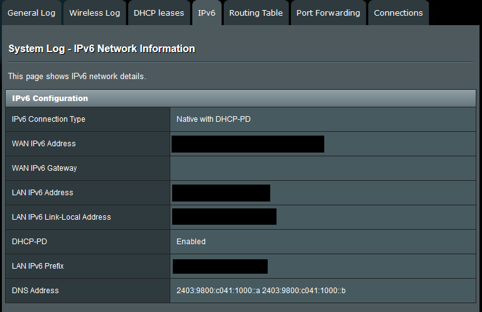View the Connections tab
The image size is (482, 312).
tap(398, 13)
